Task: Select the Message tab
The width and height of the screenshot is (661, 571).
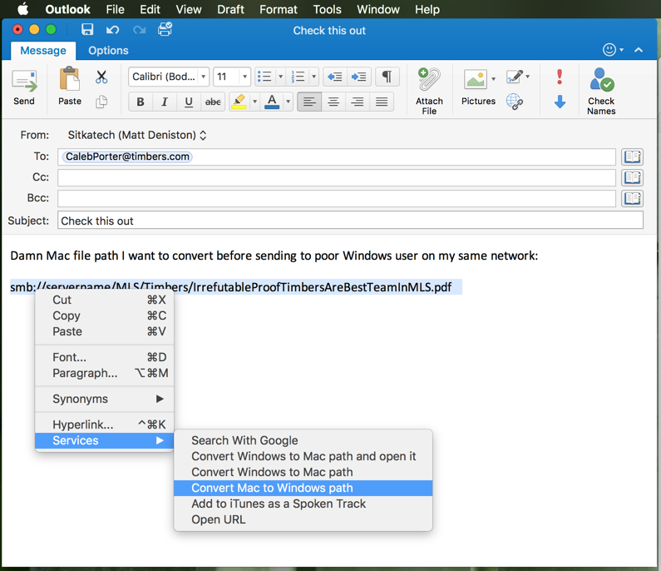Action: pyautogui.click(x=43, y=50)
